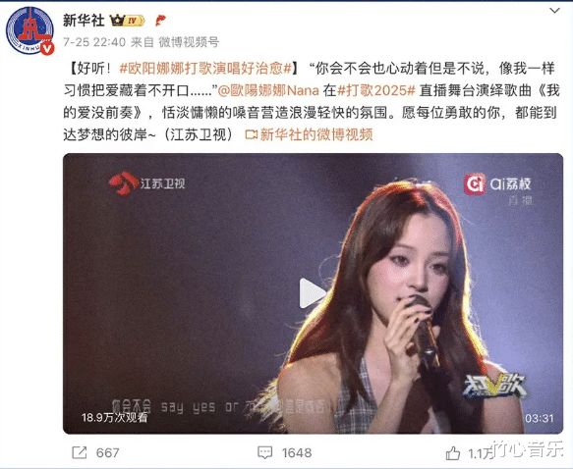Open the @歐陽娜娜Nana mention
Image resolution: width=573 pixels, height=469 pixels.
pyautogui.click(x=268, y=90)
